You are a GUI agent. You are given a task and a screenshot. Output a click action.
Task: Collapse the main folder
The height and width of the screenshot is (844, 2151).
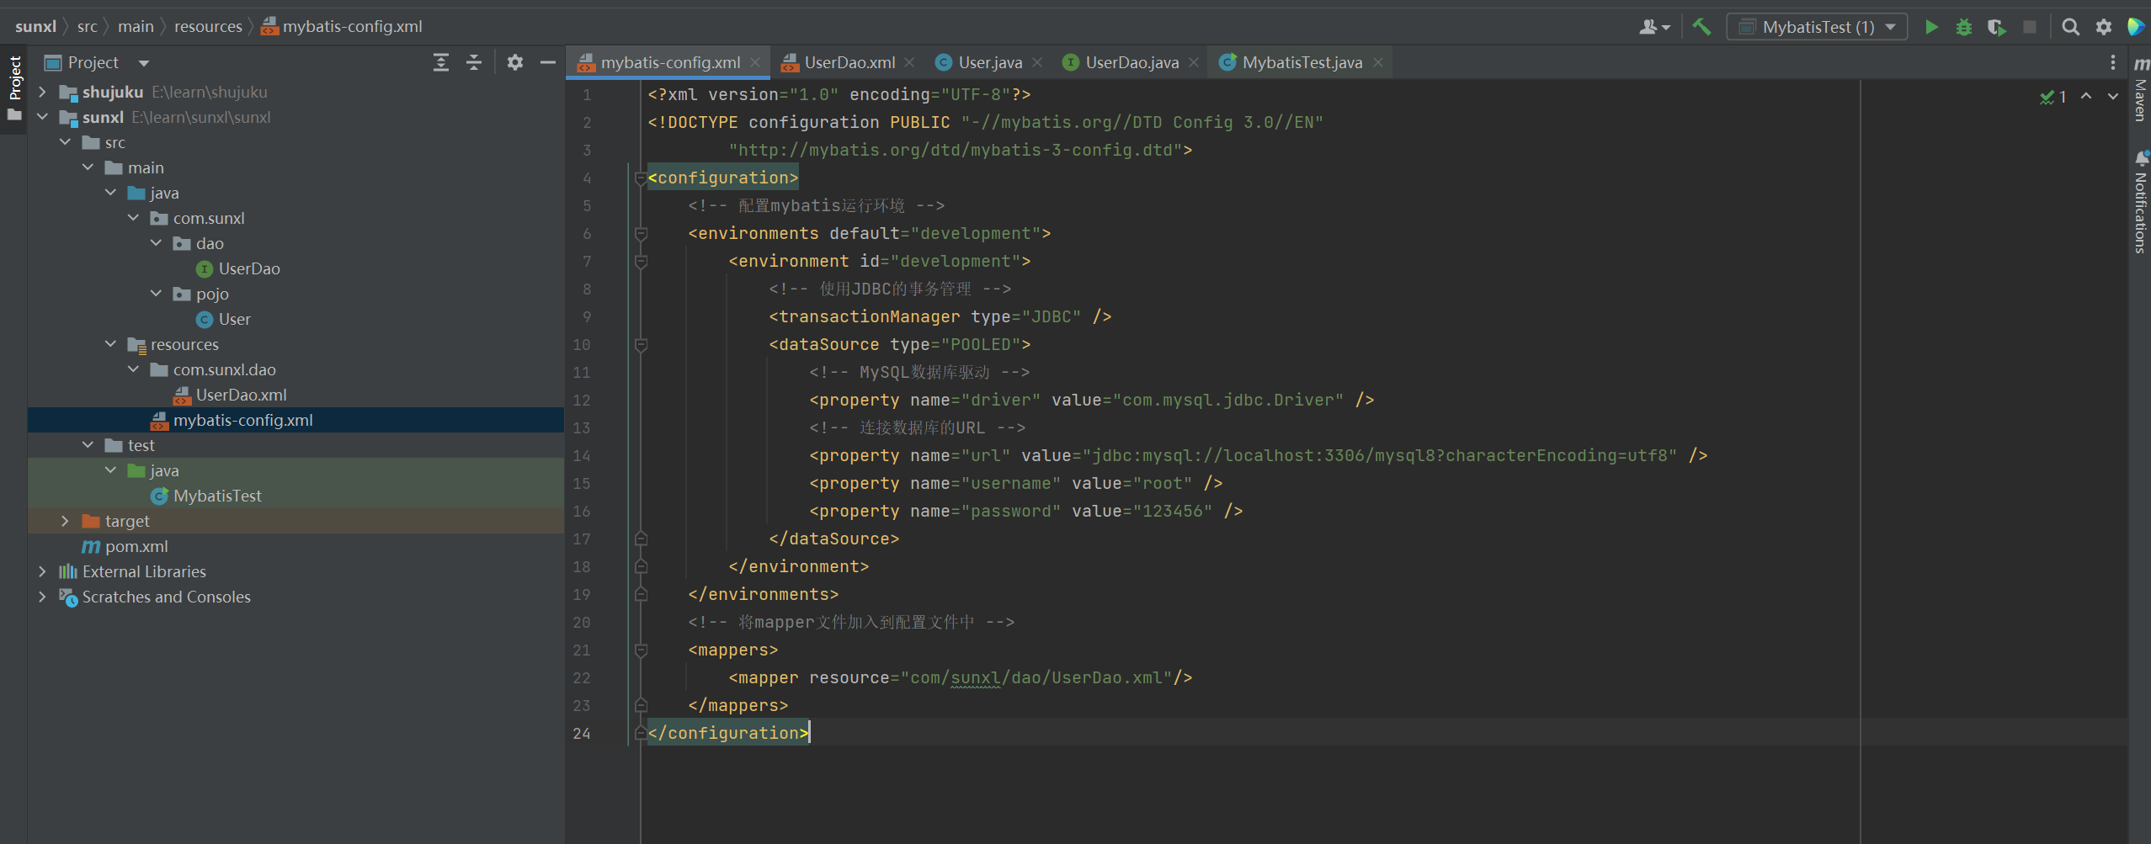[88, 167]
